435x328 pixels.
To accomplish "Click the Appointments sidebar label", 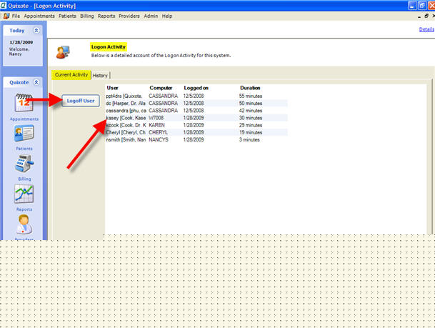I will (24, 119).
